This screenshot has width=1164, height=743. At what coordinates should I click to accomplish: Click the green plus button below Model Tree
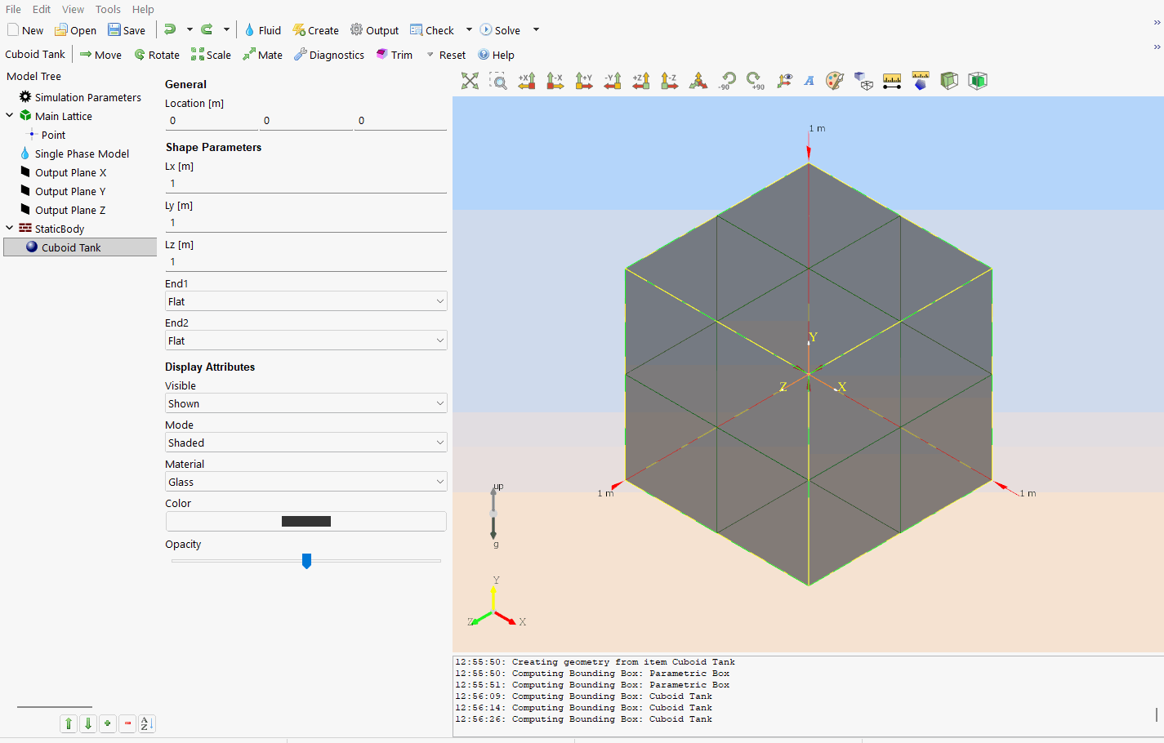pos(108,723)
